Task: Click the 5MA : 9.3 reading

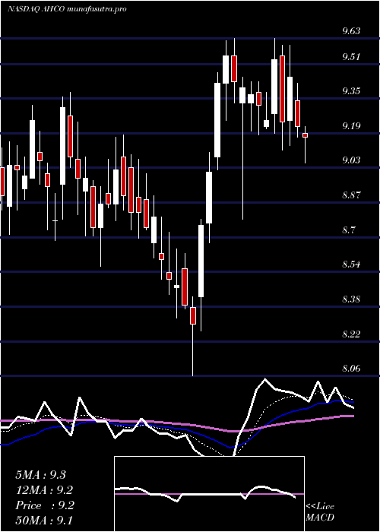Action: click(40, 475)
